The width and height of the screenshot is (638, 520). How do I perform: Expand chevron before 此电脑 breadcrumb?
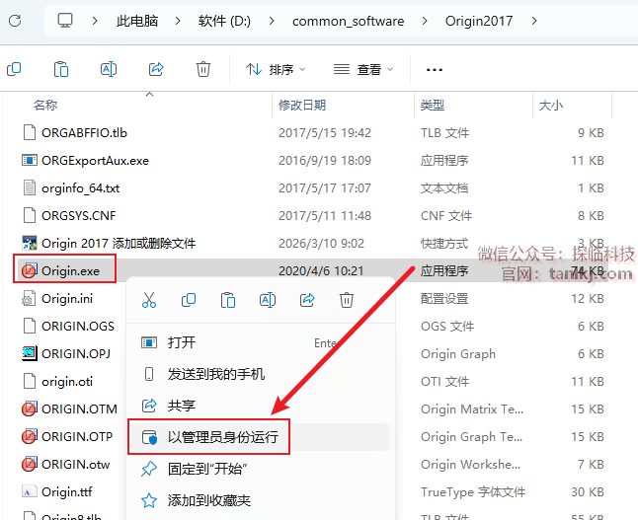point(95,21)
